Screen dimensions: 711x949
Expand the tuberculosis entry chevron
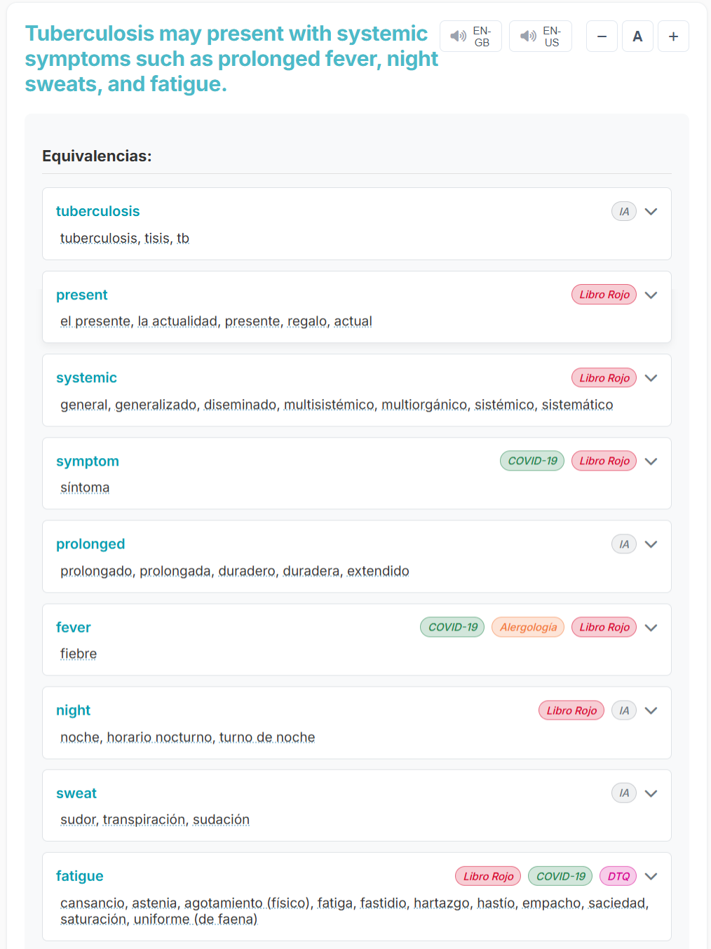(x=651, y=212)
